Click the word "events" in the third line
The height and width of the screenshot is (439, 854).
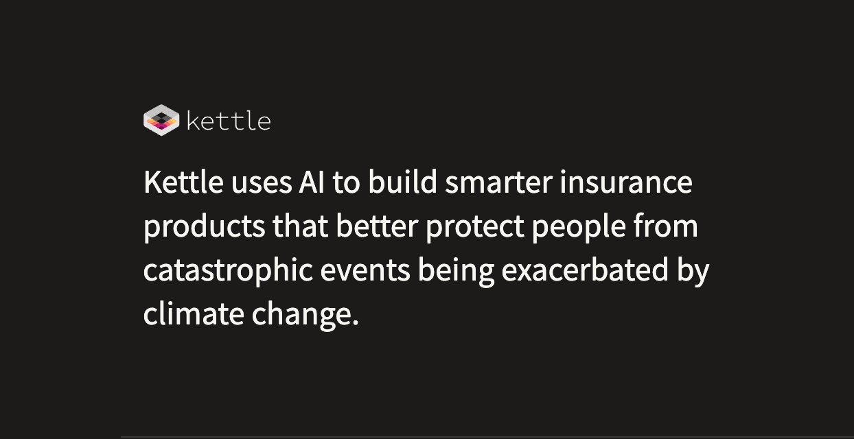pyautogui.click(x=365, y=270)
